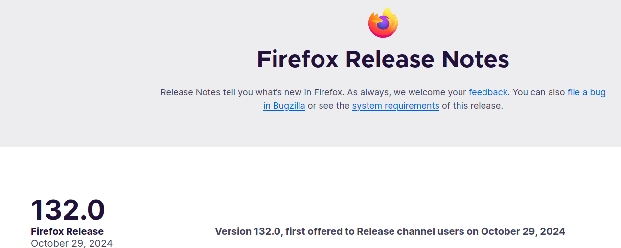
Task: Click the date below 'Firefox Release' label
Action: pyautogui.click(x=71, y=243)
